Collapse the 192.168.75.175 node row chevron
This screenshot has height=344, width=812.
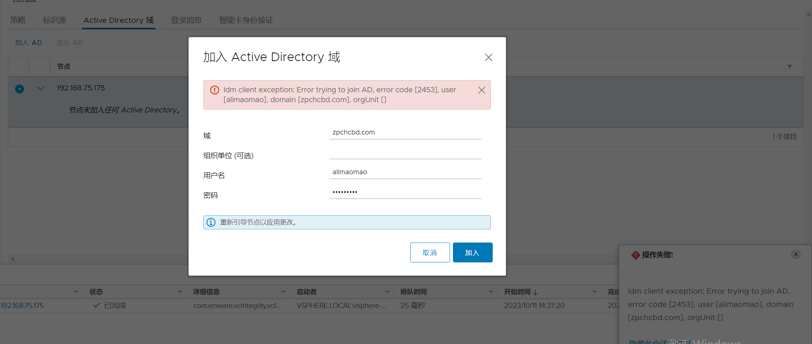click(x=41, y=88)
